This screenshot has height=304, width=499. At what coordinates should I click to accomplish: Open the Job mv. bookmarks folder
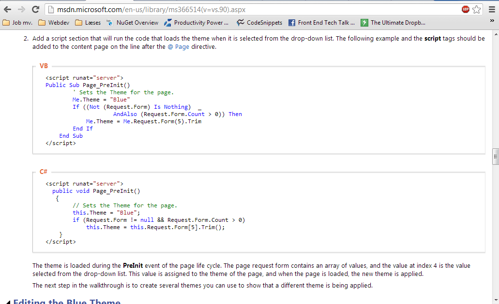[x=17, y=23]
